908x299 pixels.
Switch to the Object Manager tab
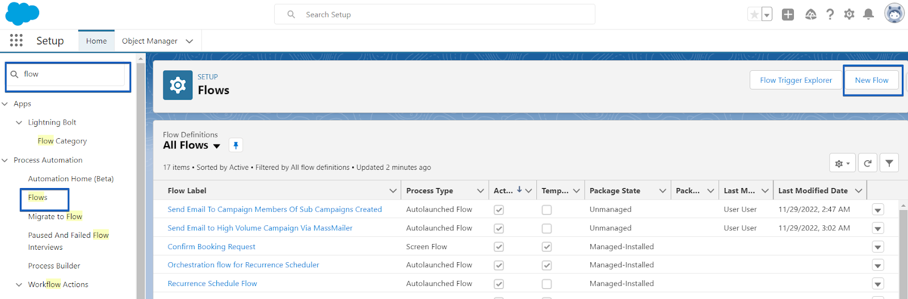pyautogui.click(x=149, y=41)
